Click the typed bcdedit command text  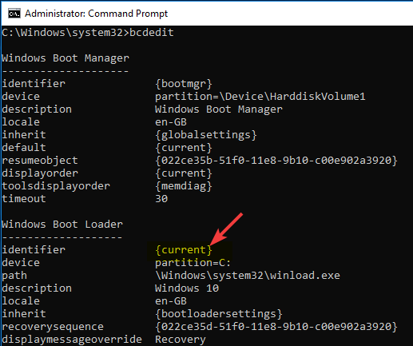coord(152,33)
